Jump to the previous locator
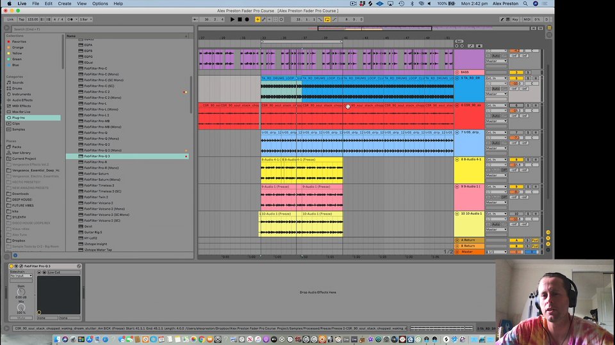 457,46
